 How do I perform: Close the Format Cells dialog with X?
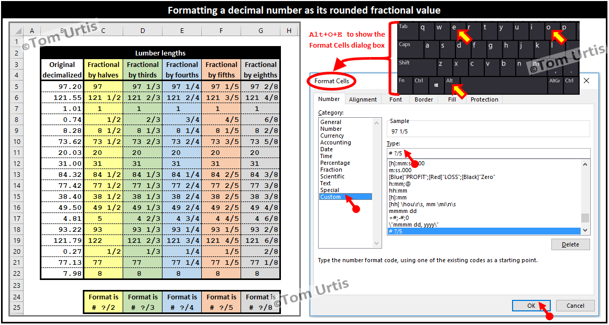click(586, 81)
